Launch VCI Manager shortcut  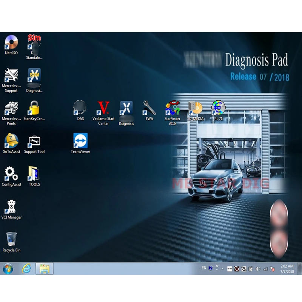11,209
